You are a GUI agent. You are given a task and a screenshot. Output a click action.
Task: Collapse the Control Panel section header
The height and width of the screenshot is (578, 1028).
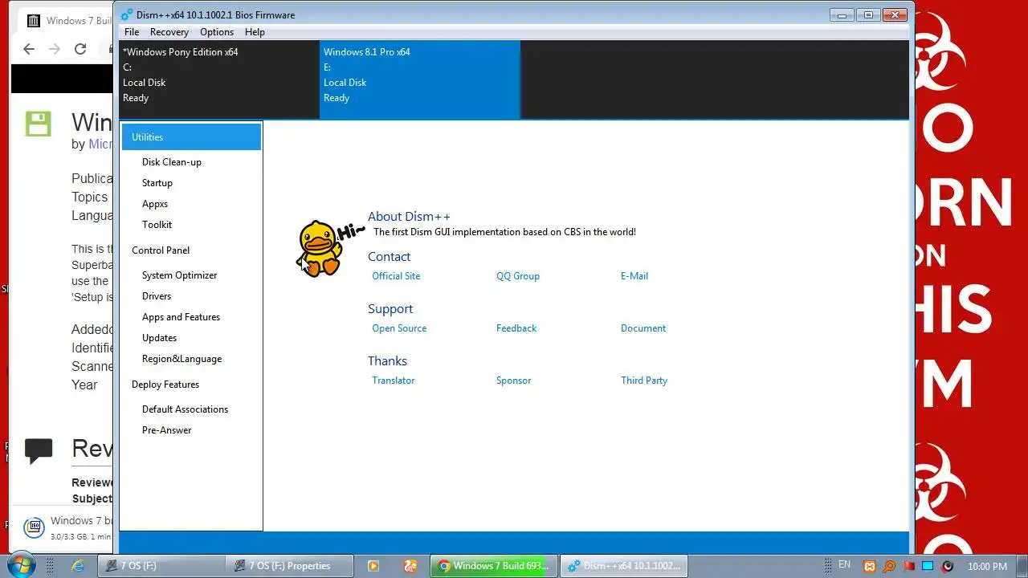tap(161, 250)
